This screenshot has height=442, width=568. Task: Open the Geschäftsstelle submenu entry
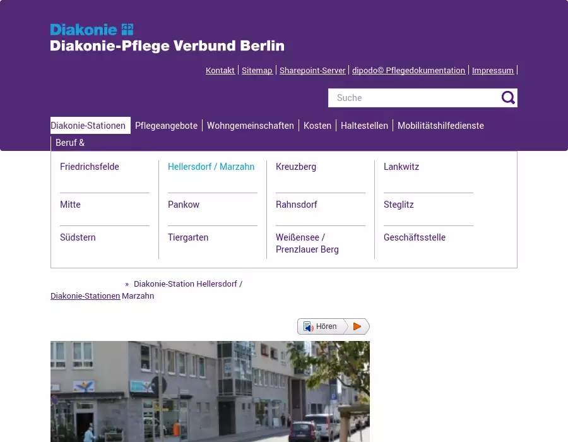tap(414, 237)
